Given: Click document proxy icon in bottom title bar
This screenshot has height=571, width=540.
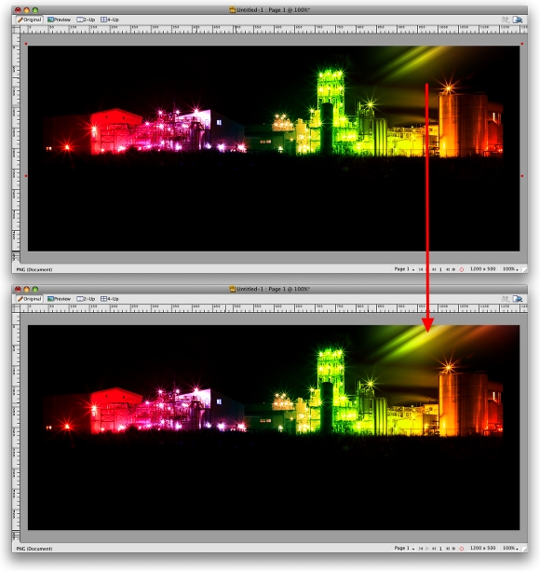Looking at the screenshot, I should pyautogui.click(x=232, y=289).
